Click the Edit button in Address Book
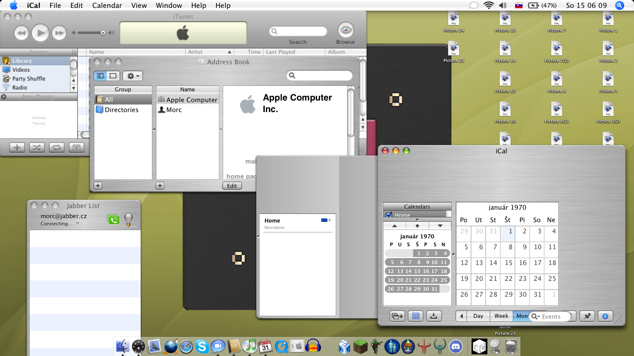Image resolution: width=634 pixels, height=356 pixels. [x=232, y=186]
